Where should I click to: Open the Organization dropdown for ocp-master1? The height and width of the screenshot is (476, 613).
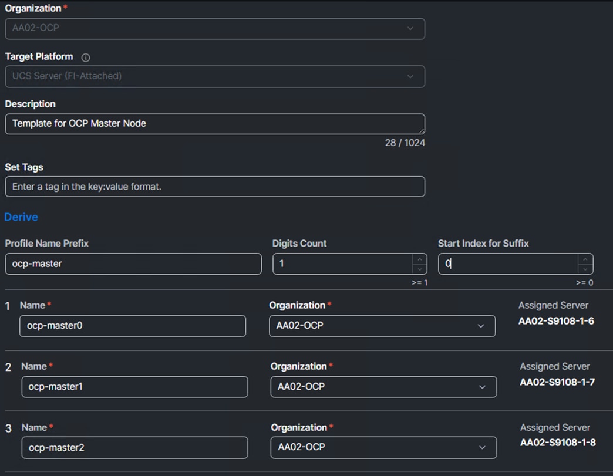[382, 387]
